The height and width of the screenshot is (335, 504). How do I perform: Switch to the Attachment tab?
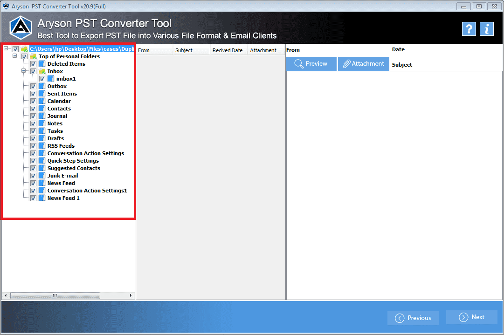coord(364,63)
